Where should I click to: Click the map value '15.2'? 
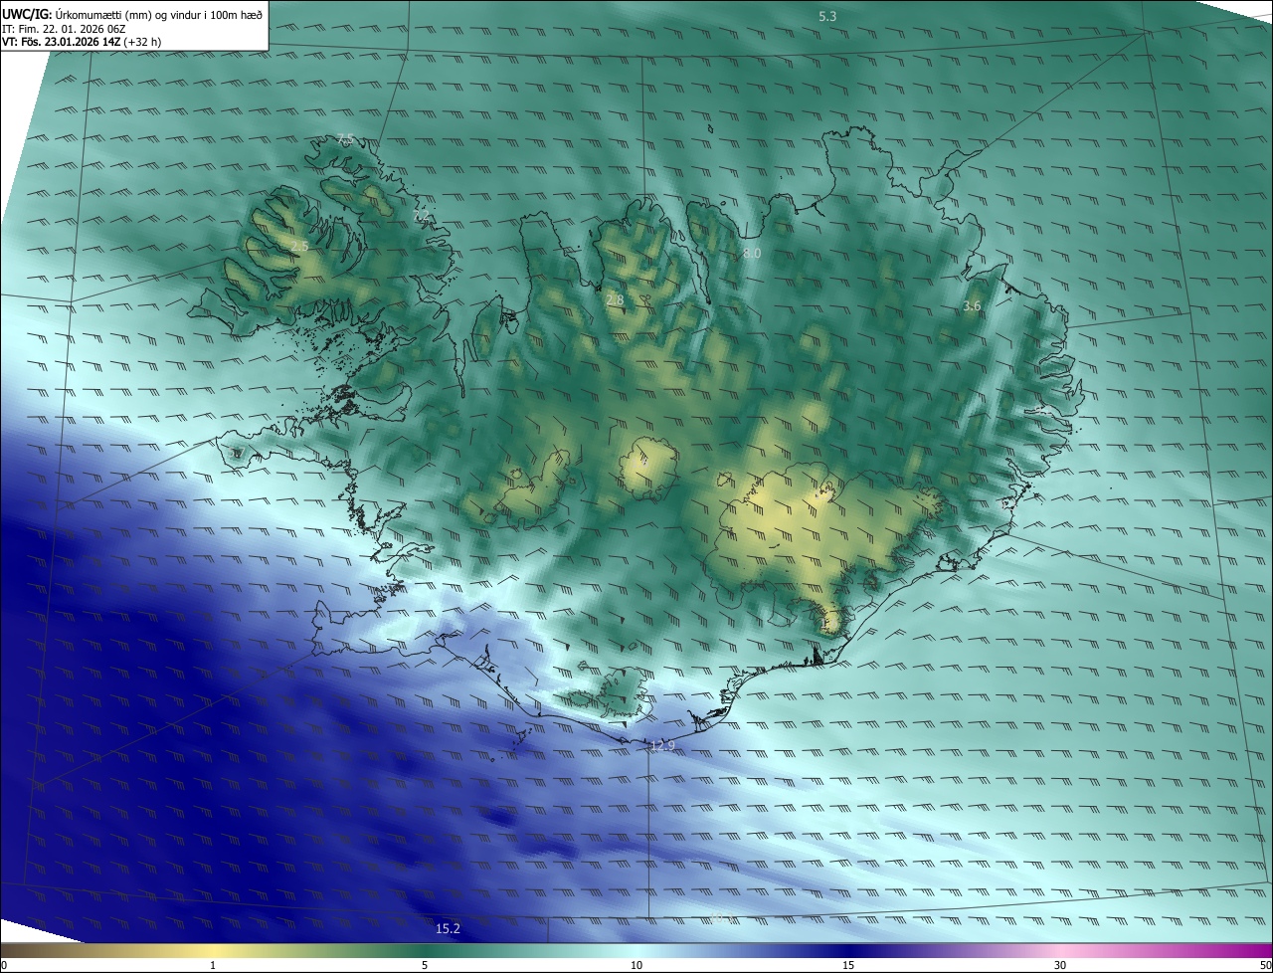point(448,928)
